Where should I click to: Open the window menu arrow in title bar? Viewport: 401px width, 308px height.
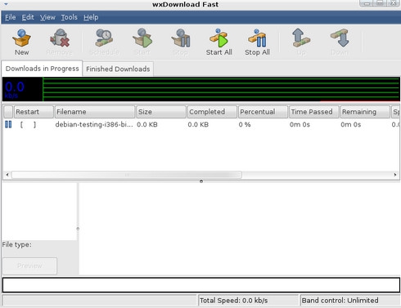(6, 4)
